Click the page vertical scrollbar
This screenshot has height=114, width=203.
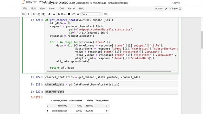(x=202, y=40)
